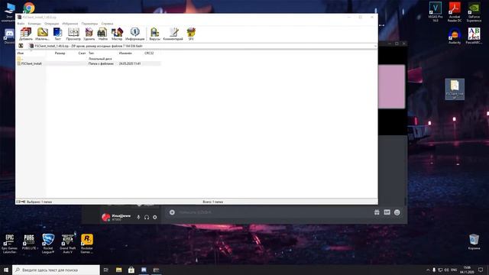Open Discord GIF picker
Screen dimensions: 489x275
point(387,212)
